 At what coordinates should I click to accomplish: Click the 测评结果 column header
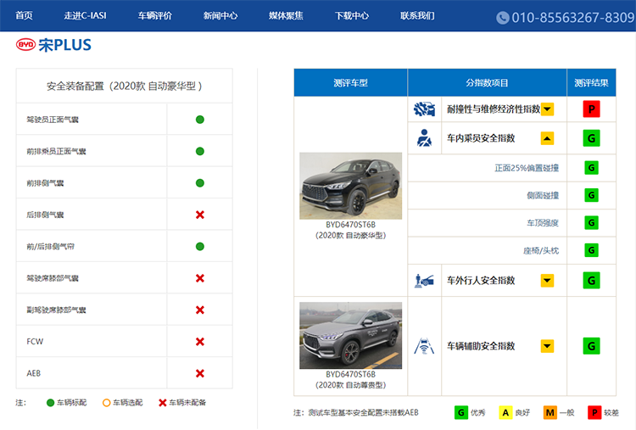(591, 83)
